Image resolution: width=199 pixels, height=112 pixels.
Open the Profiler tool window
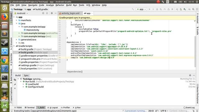pyautogui.click(x=65, y=108)
